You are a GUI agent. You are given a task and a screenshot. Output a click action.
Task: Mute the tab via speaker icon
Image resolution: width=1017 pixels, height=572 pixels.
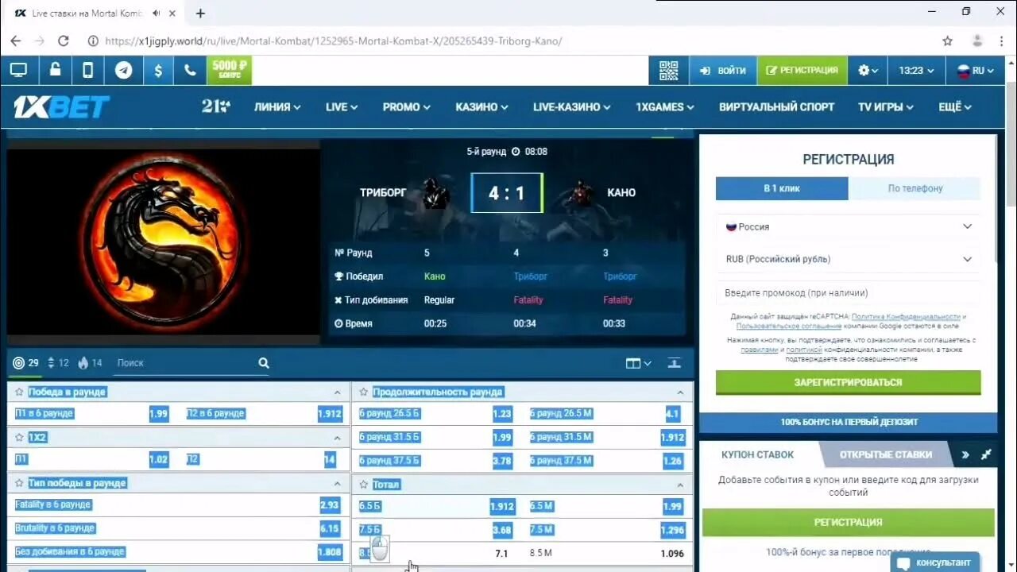point(157,14)
